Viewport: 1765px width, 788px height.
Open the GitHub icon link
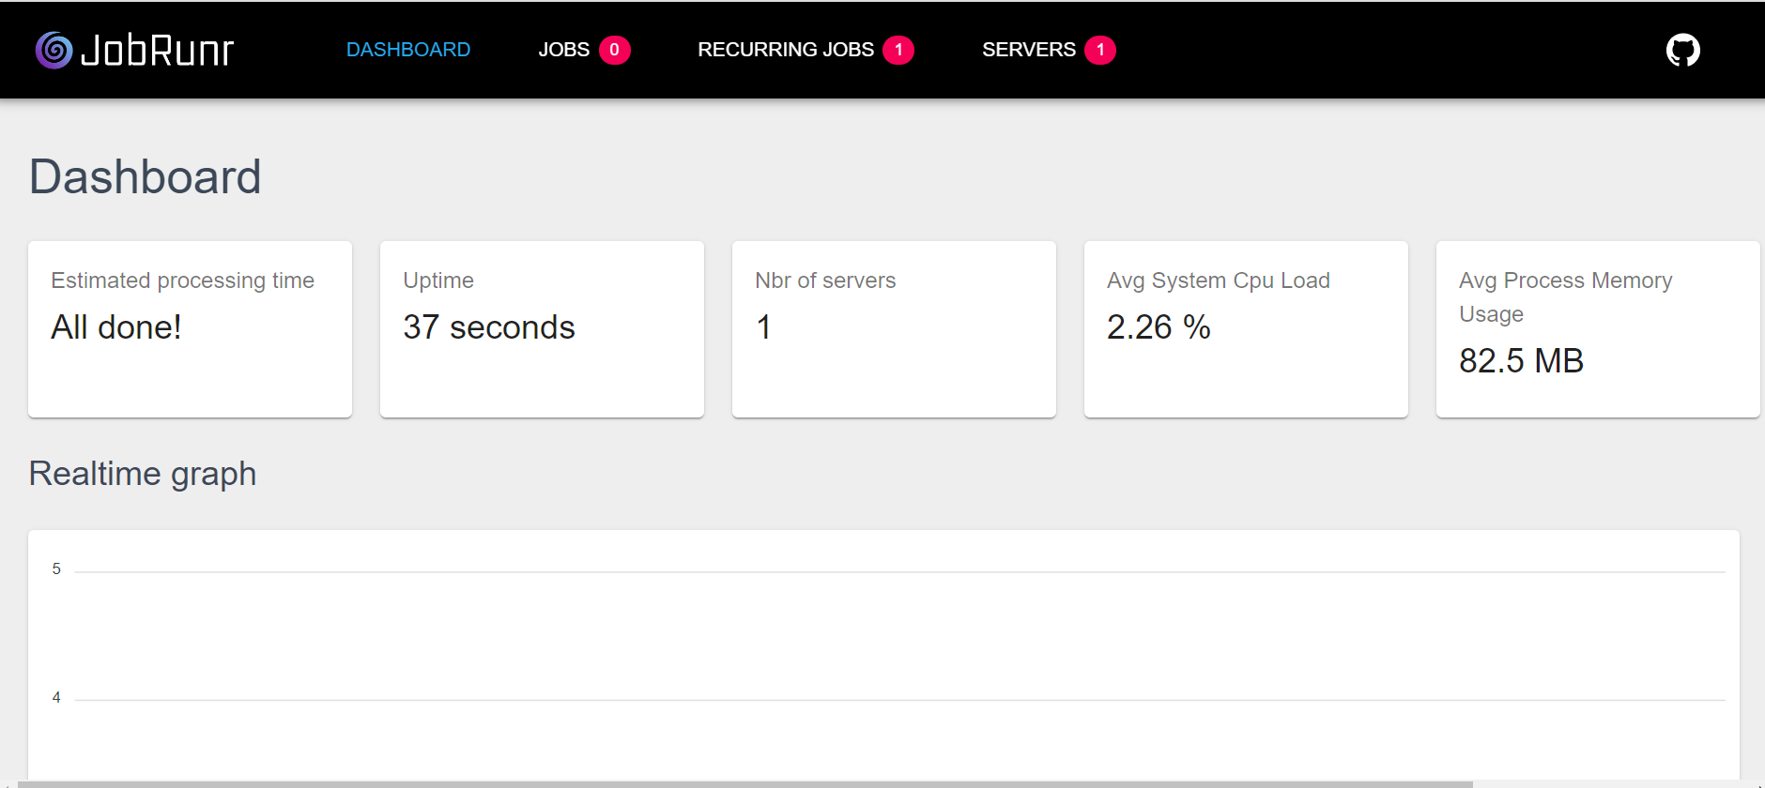tap(1682, 50)
